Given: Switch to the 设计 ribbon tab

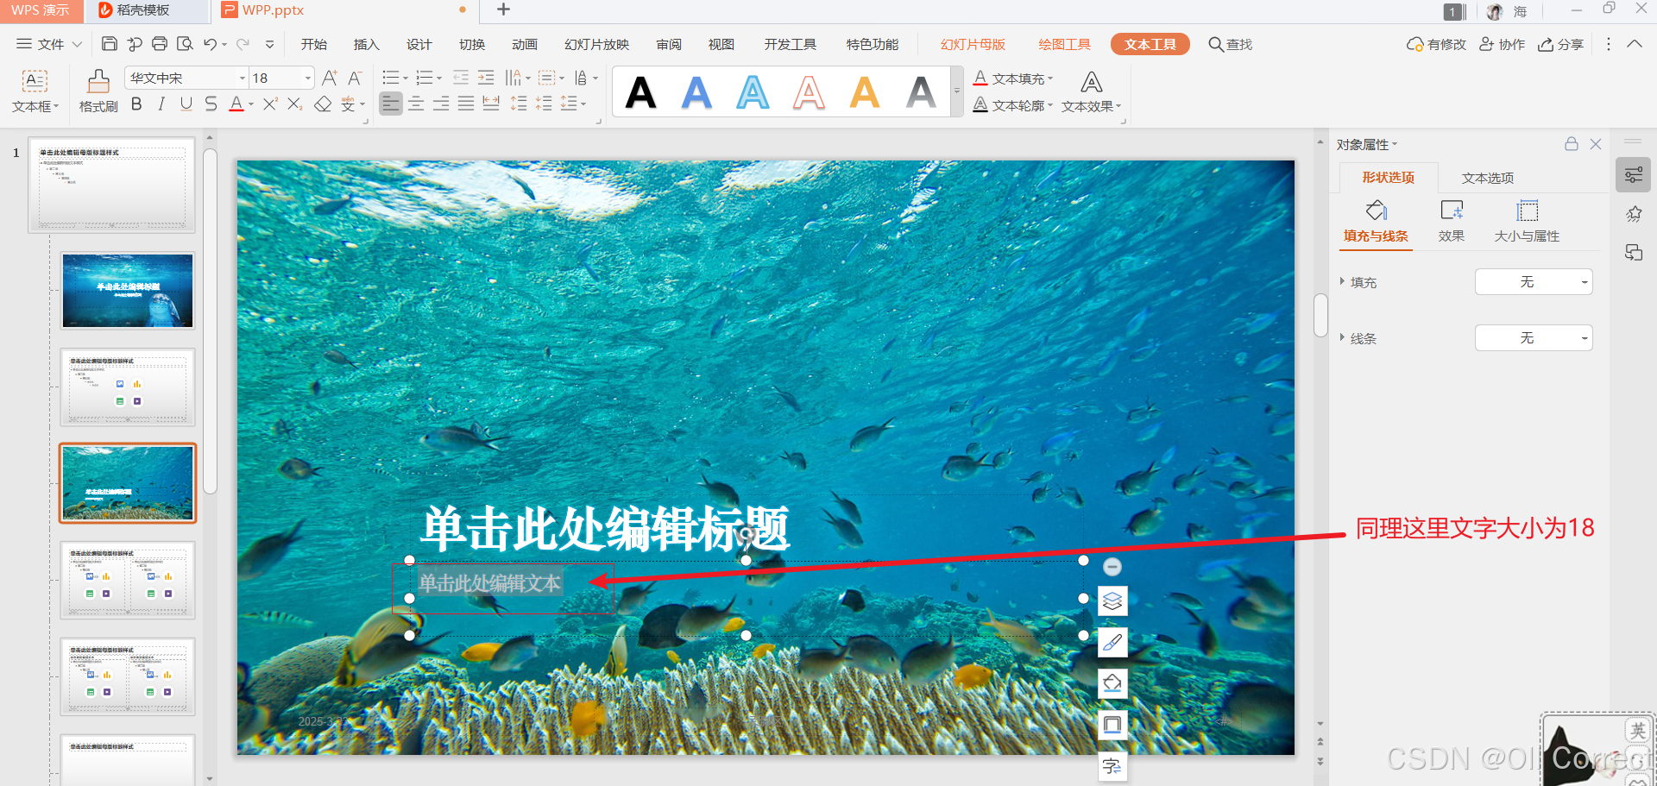Looking at the screenshot, I should 419,44.
